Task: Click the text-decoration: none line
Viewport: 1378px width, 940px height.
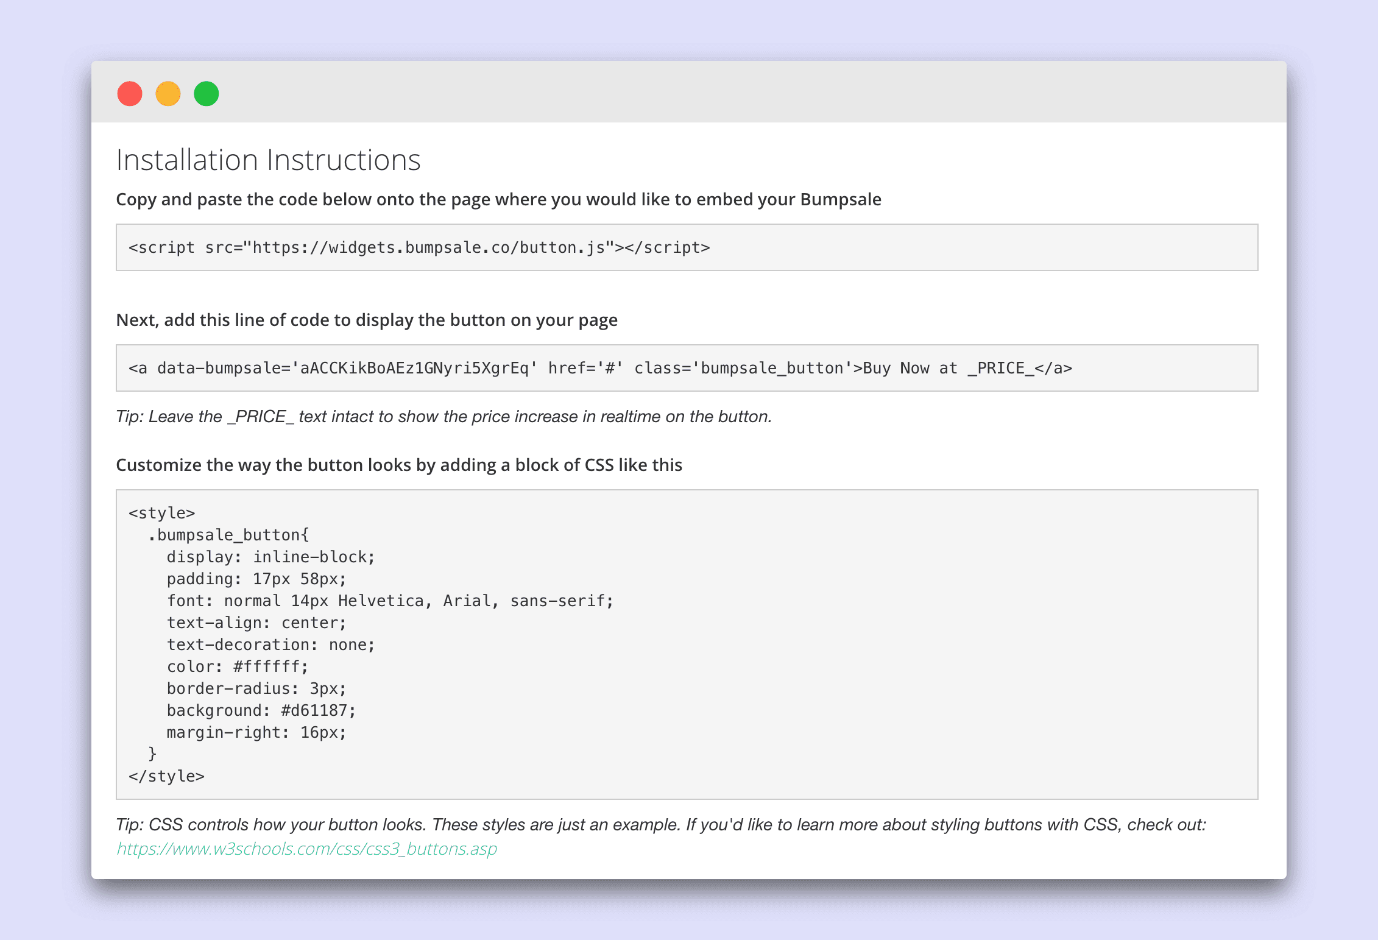Action: [270, 645]
